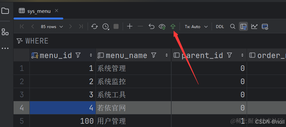Select the highlighted menu_id cell 4
Image resolution: width=286 pixels, height=127 pixels.
point(62,108)
